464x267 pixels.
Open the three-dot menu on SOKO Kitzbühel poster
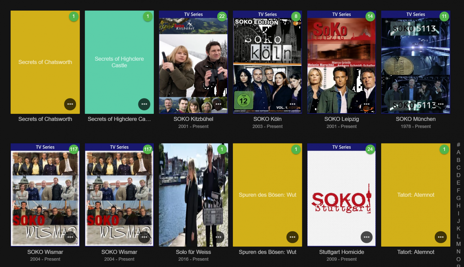pos(218,104)
